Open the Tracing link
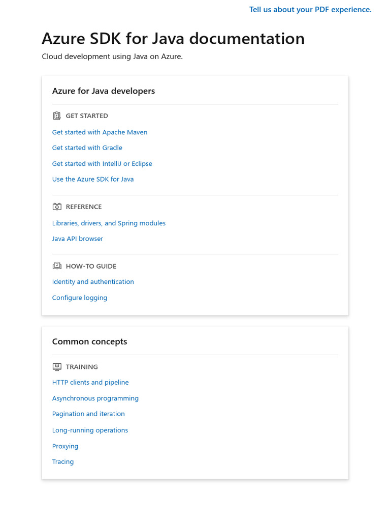390x521 pixels. coord(63,462)
